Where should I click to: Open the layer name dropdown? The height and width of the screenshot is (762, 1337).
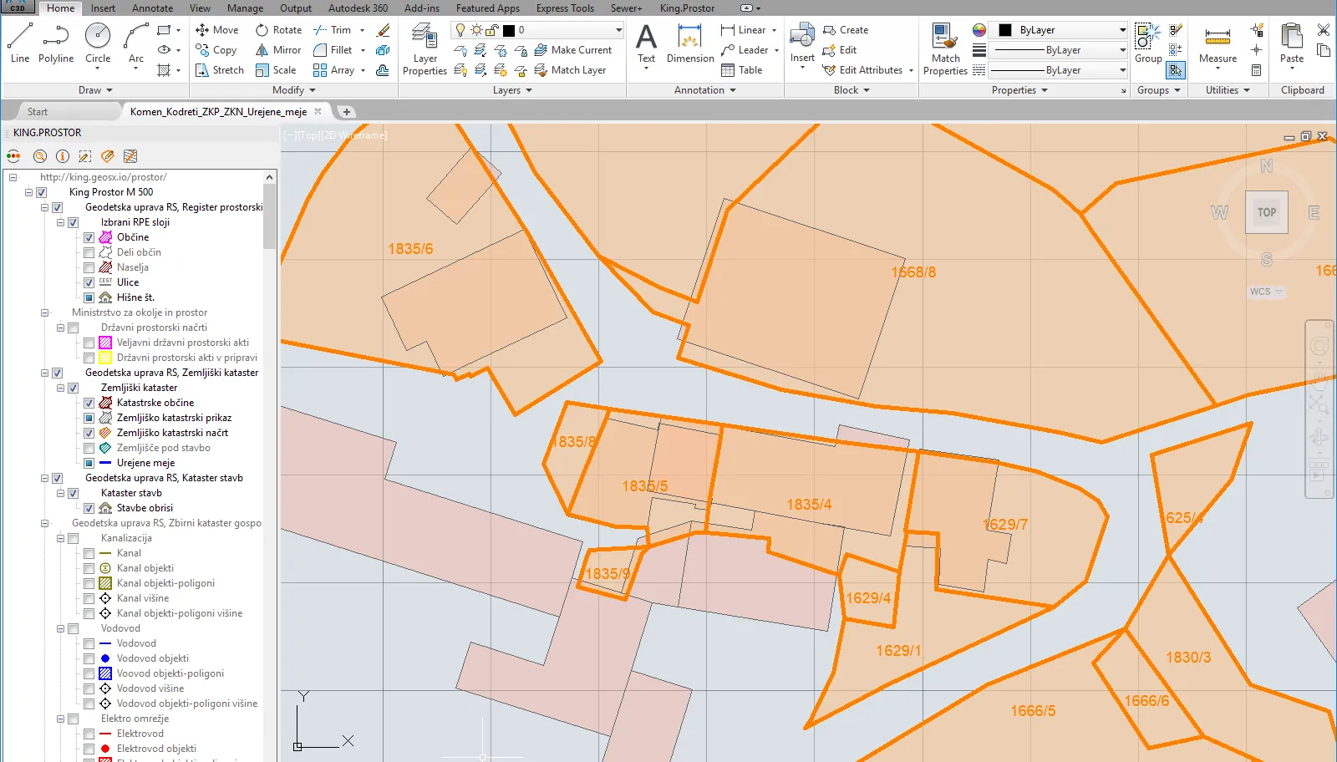618,30
